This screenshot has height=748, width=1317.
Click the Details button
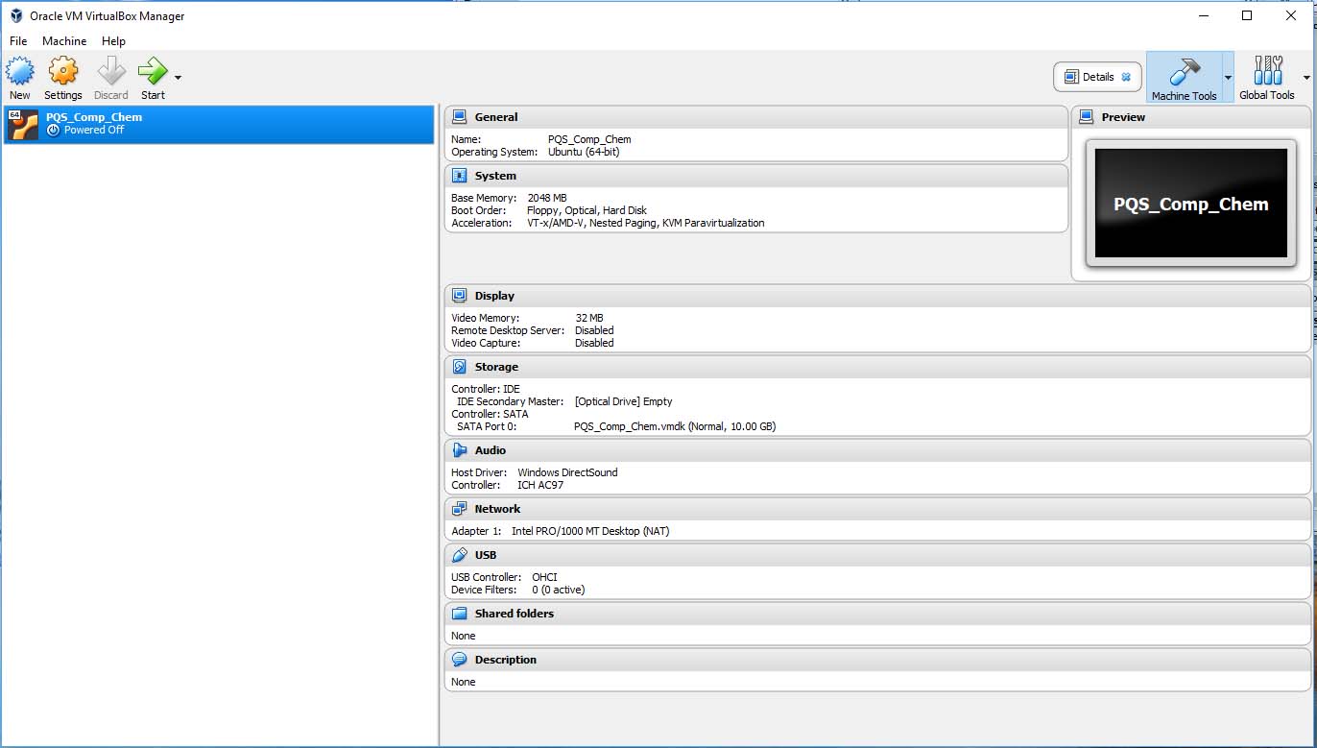coord(1097,77)
